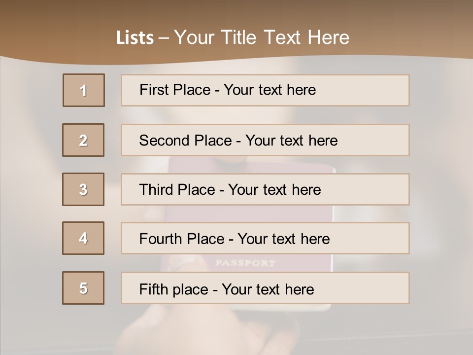
Task: Click the Third Place text box
Action: (x=265, y=189)
